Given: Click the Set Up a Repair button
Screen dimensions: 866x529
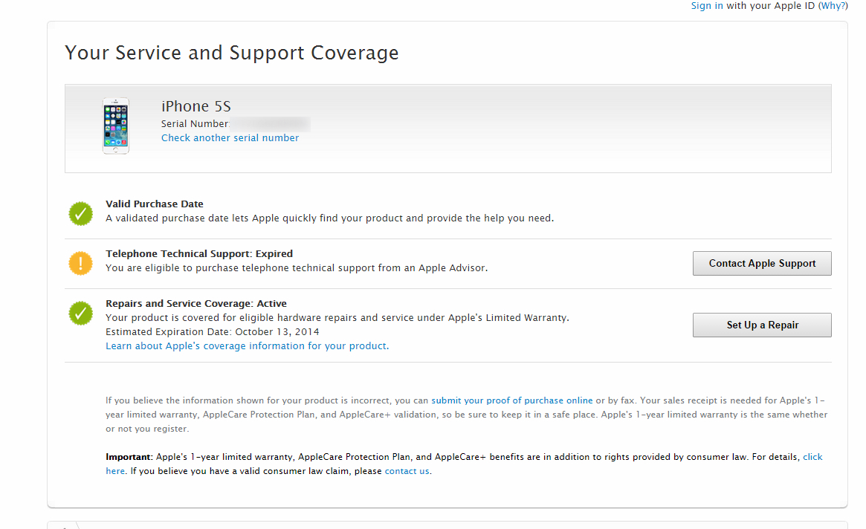Looking at the screenshot, I should pyautogui.click(x=762, y=325).
